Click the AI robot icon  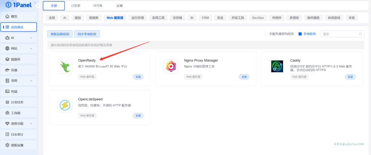[7, 38]
